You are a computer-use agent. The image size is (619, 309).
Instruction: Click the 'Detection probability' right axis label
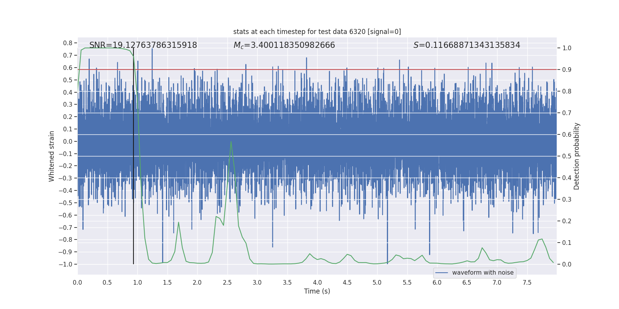pyautogui.click(x=577, y=156)
